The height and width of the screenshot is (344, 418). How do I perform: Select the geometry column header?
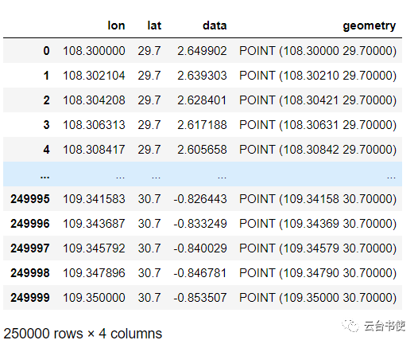pos(370,26)
